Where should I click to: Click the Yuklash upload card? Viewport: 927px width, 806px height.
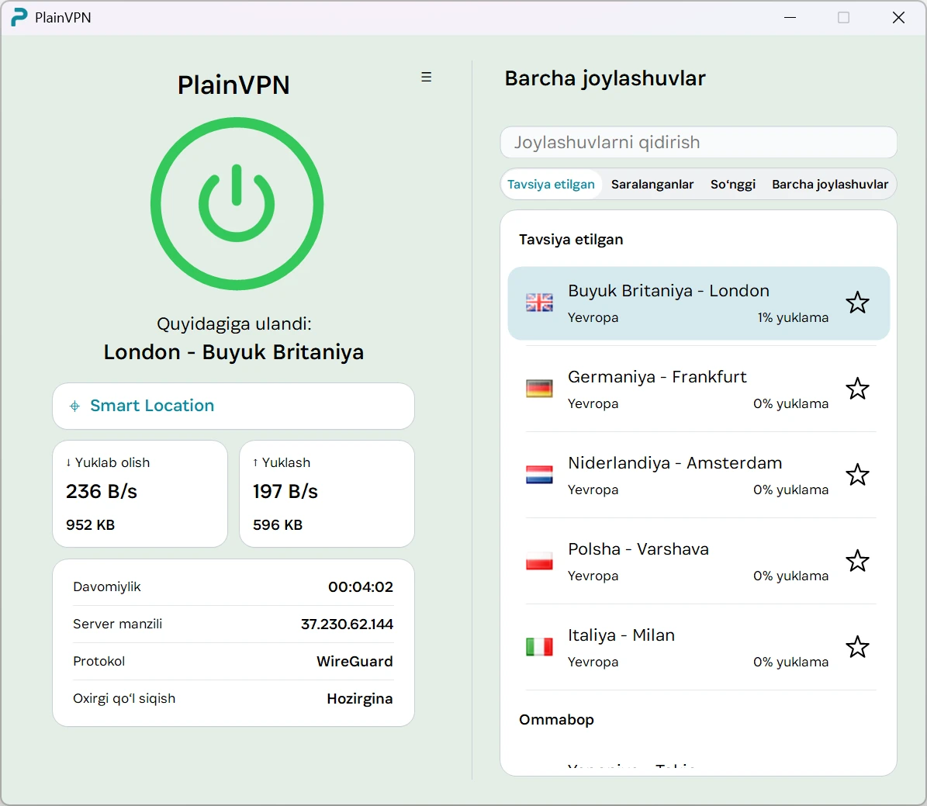[327, 494]
